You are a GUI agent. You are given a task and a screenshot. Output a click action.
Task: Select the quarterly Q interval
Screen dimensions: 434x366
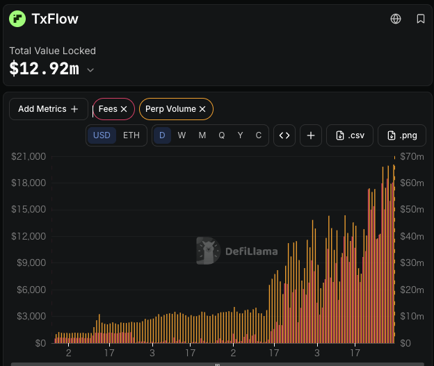221,135
